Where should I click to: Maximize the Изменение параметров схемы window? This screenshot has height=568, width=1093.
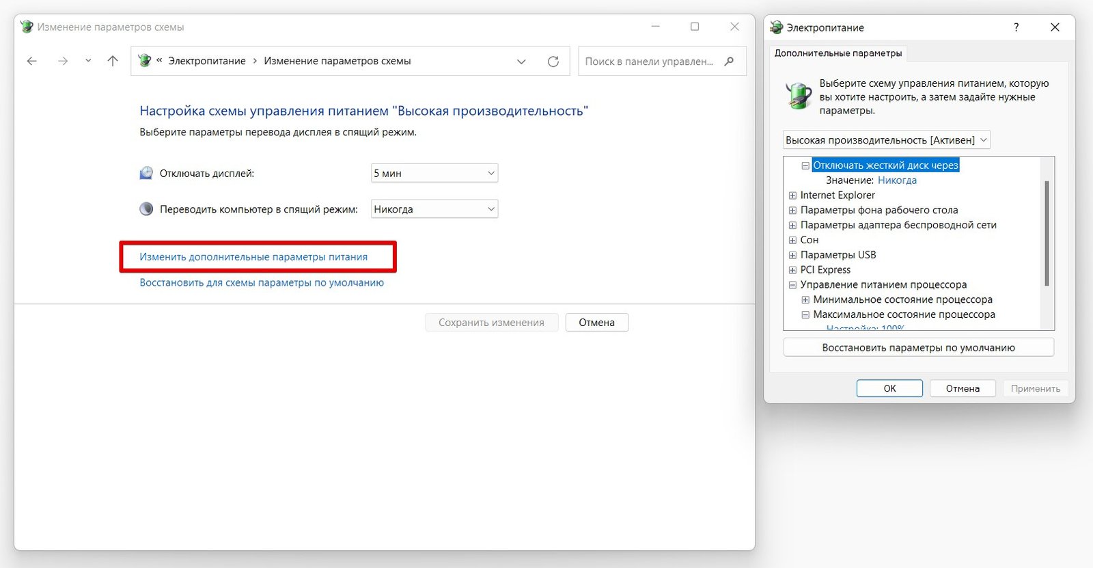coord(695,27)
